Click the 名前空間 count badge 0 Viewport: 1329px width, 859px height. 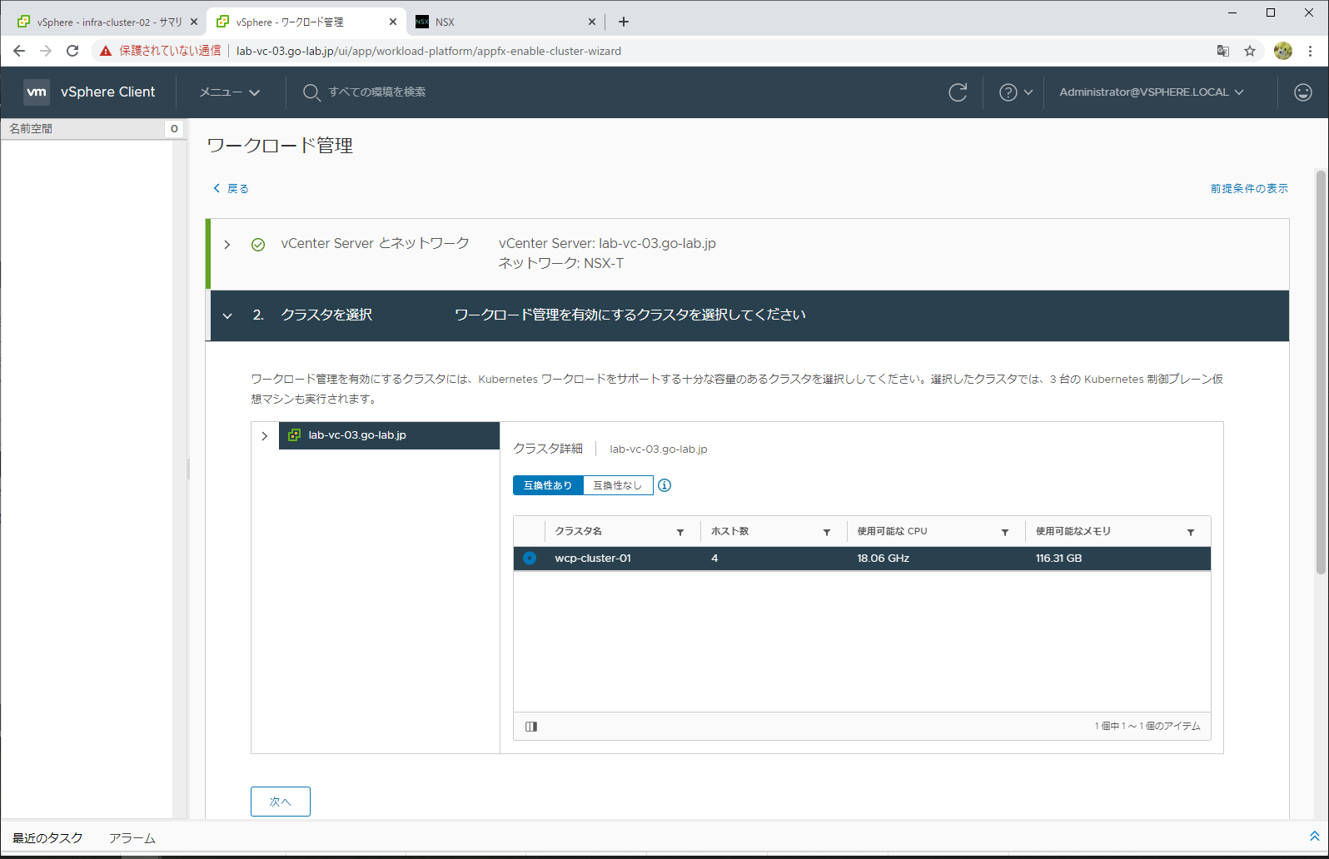coord(174,129)
